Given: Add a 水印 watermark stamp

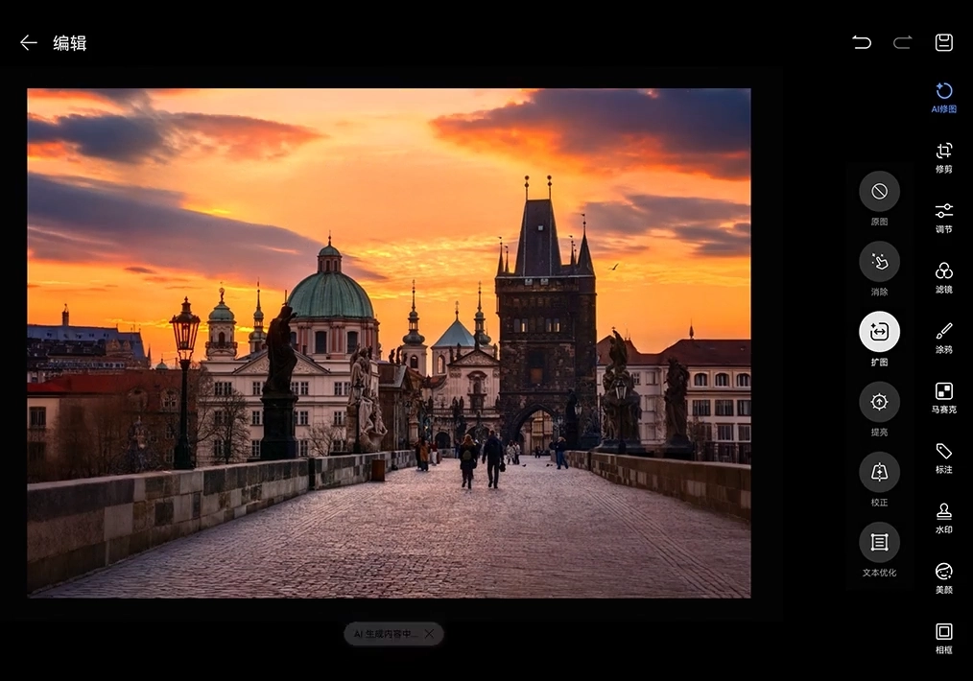Looking at the screenshot, I should (x=944, y=517).
